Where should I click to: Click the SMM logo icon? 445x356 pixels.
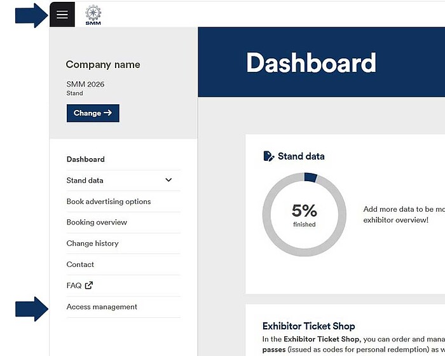93,14
